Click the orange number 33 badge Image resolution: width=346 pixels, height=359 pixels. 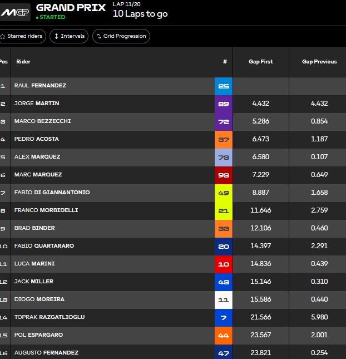pyautogui.click(x=224, y=229)
